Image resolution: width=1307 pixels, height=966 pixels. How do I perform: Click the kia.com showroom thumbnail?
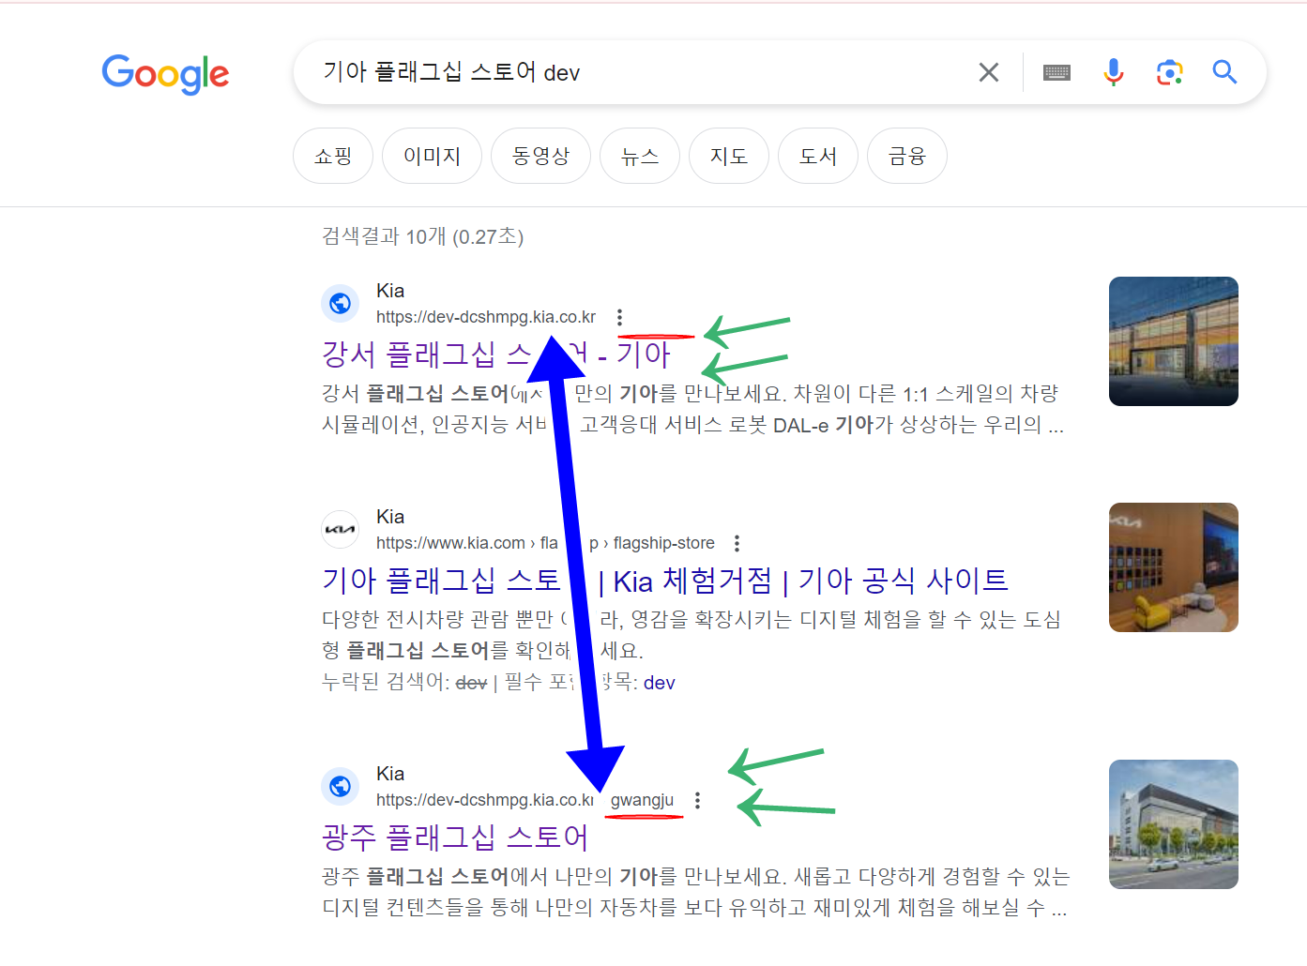tap(1173, 567)
